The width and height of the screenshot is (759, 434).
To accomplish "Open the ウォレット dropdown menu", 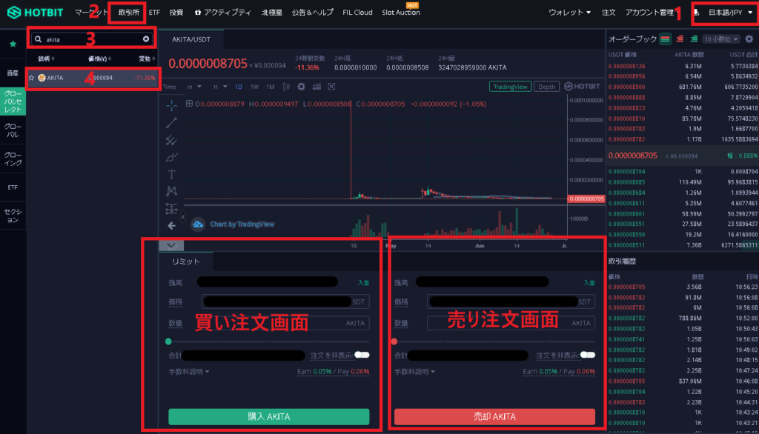I will (569, 13).
